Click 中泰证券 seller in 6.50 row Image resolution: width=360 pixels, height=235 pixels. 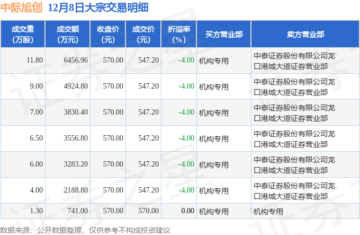click(294, 139)
